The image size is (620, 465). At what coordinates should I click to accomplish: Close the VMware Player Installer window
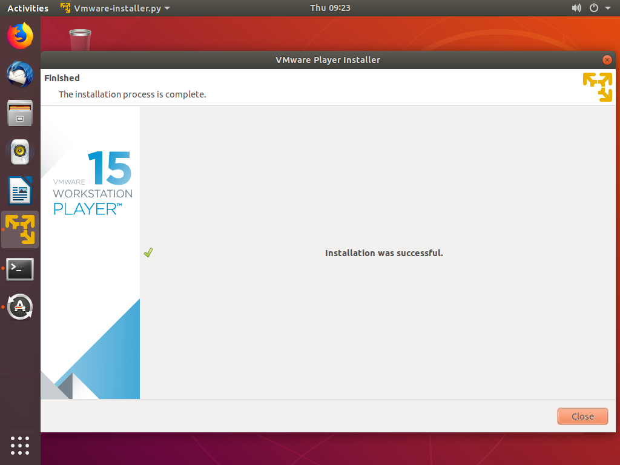[x=607, y=60]
